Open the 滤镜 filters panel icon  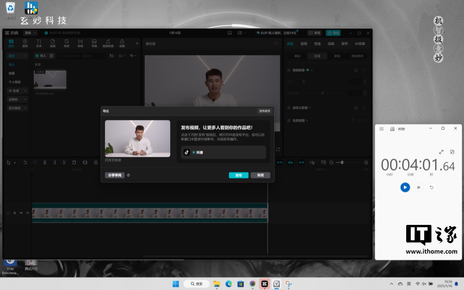pyautogui.click(x=122, y=43)
